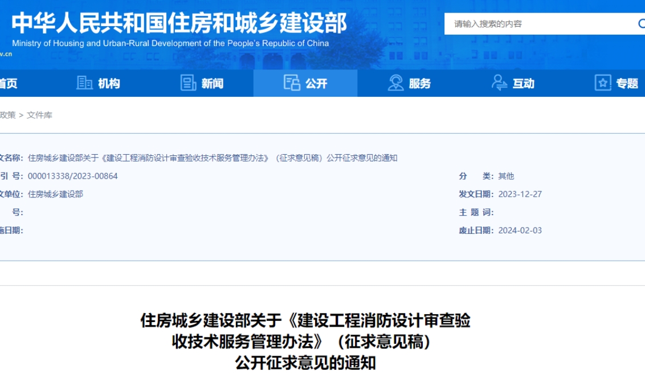Open the 新闻 menu item
The image size is (645, 383).
click(x=202, y=84)
